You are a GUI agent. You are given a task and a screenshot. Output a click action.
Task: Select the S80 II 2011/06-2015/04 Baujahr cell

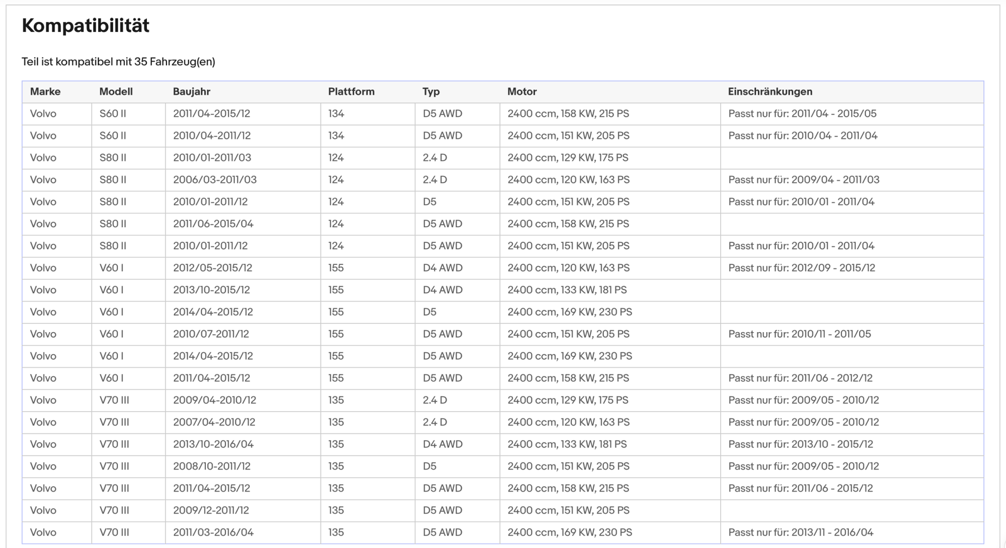click(243, 224)
